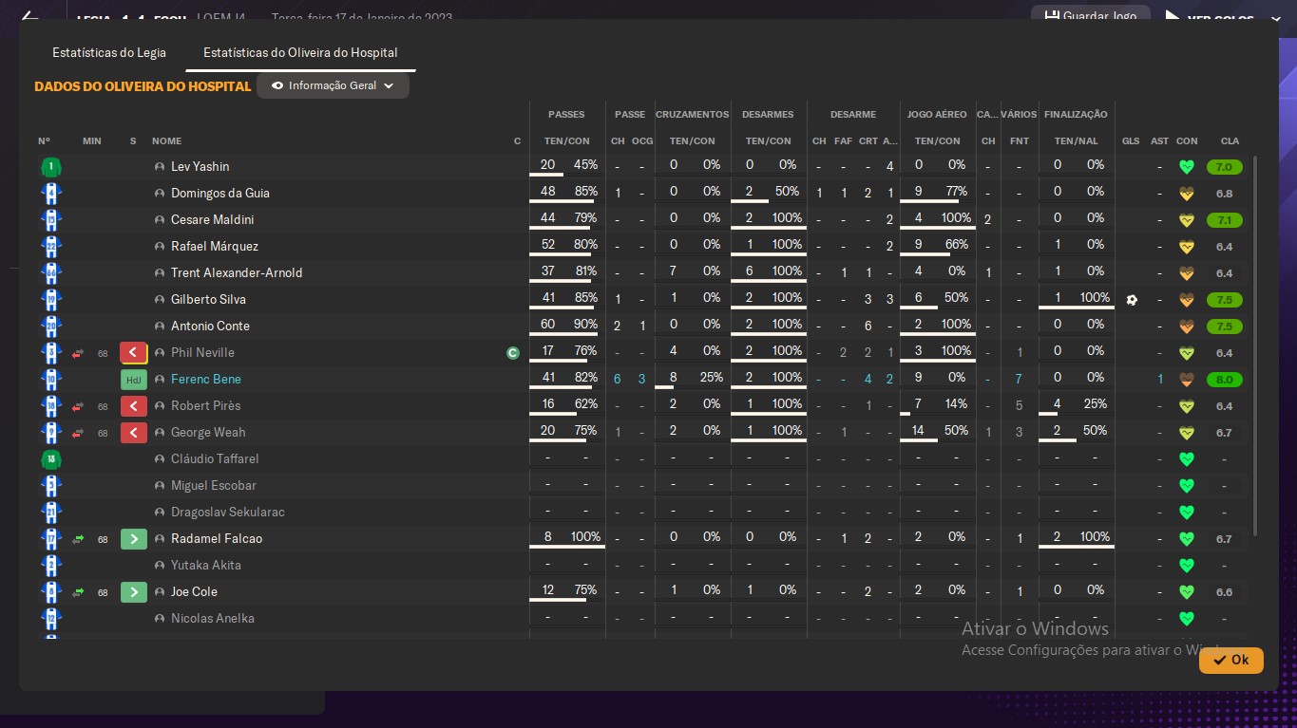Click the player table vertical scrollbar
This screenshot has height=728, width=1297.
click(x=1256, y=345)
